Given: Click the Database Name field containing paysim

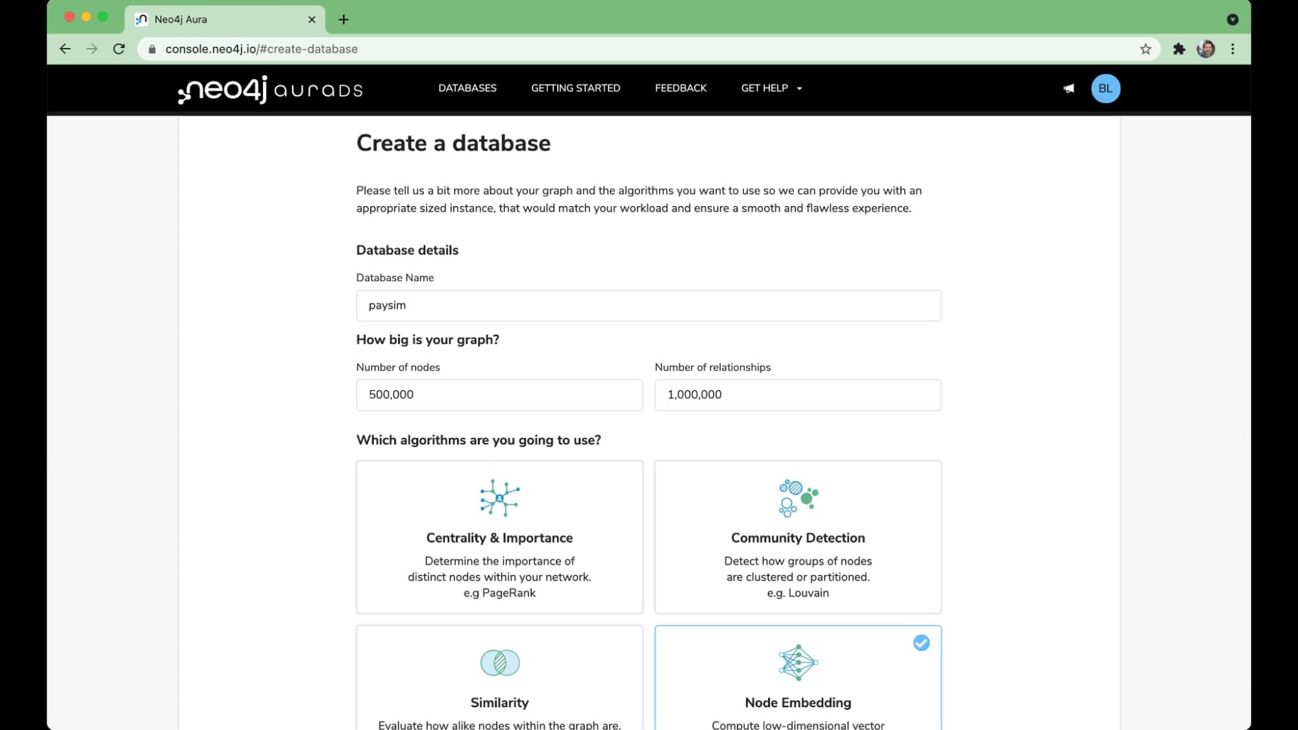Looking at the screenshot, I should point(648,305).
